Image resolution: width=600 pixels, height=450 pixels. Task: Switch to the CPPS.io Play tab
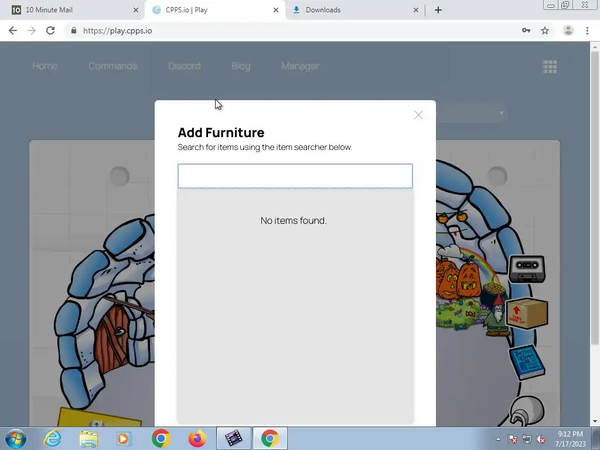(x=214, y=10)
